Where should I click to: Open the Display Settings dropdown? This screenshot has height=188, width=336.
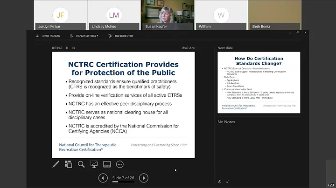click(84, 36)
